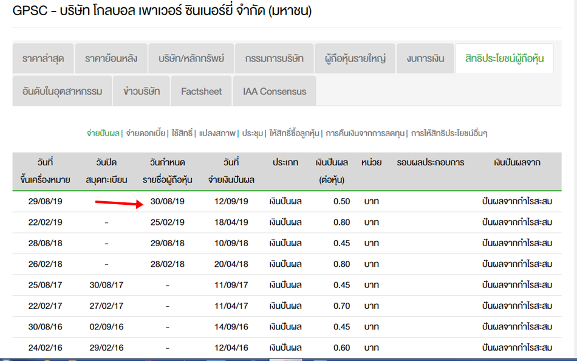Open the ข่าวบริษัท tab

142,91
